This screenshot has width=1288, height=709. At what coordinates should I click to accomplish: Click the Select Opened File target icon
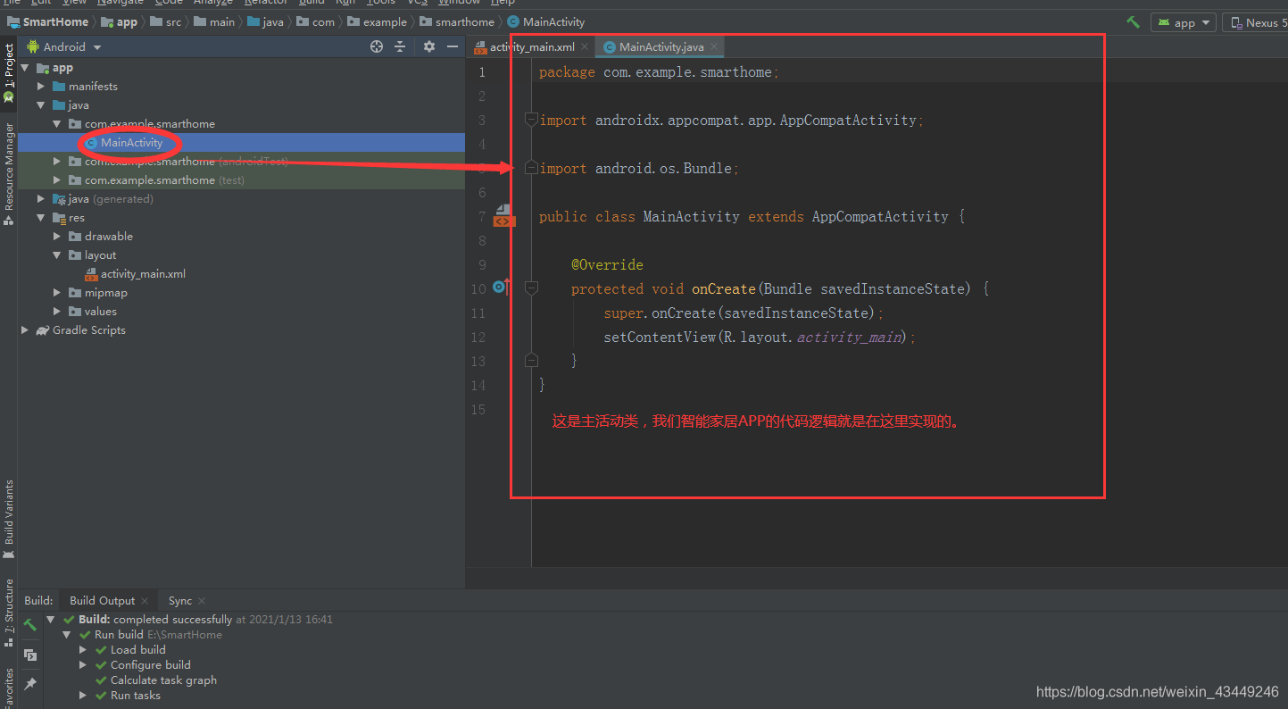[377, 46]
